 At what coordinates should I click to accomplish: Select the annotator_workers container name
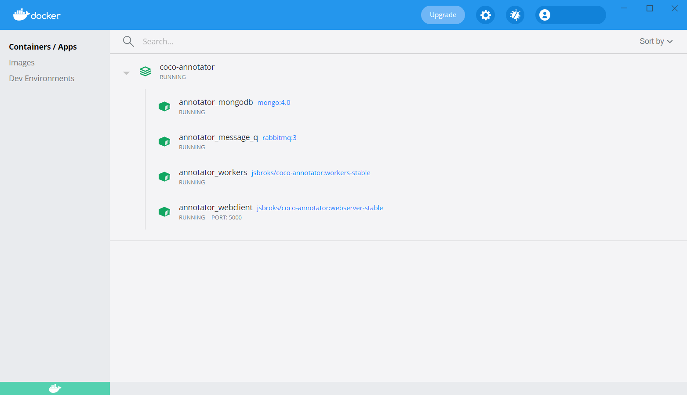[213, 172]
